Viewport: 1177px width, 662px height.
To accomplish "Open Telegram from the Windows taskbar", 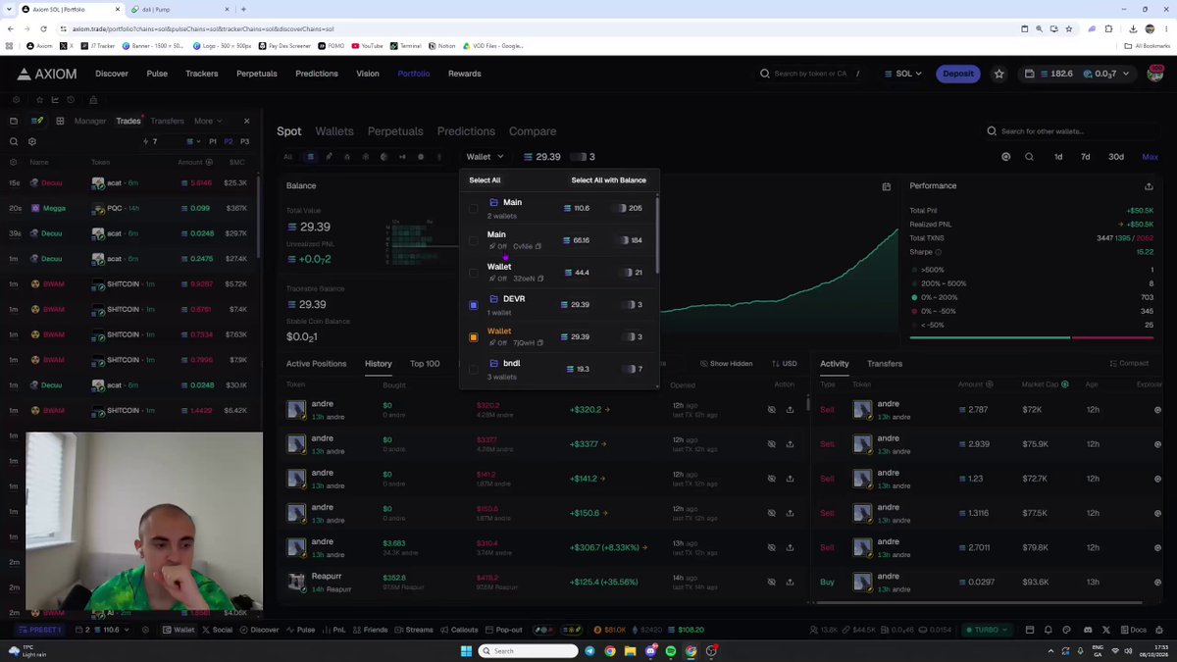I will (x=589, y=651).
